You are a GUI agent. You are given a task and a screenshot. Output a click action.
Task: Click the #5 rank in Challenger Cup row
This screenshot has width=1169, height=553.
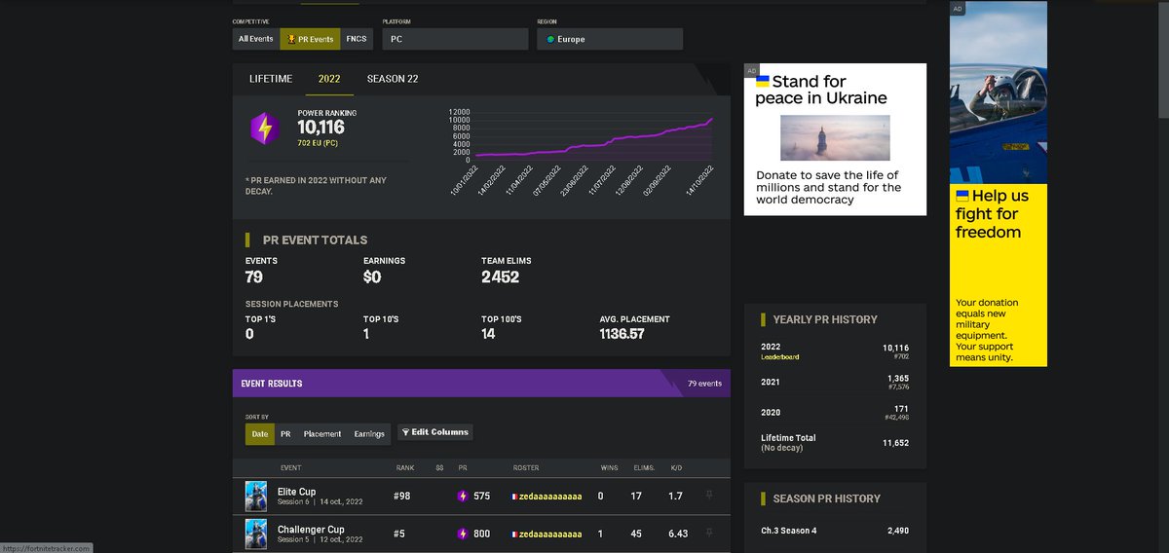[399, 534]
